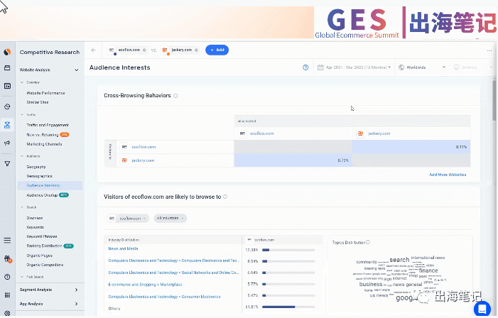Click the + Add website button
498x318 pixels.
pos(217,50)
